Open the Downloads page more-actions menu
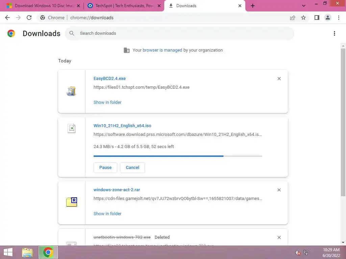346x259 pixels. 335,33
